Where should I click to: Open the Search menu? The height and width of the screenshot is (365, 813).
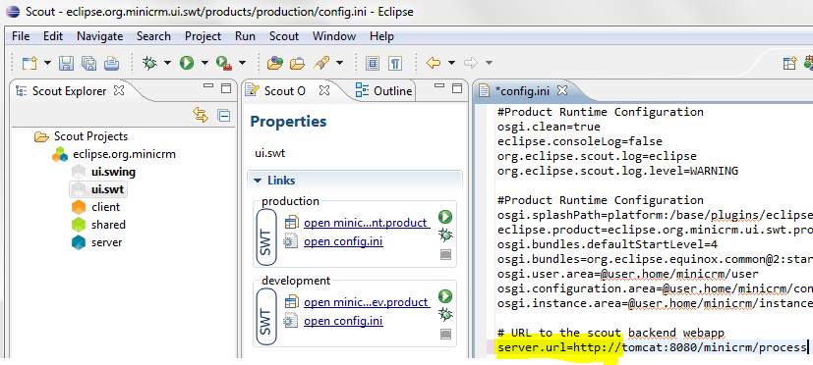click(153, 36)
